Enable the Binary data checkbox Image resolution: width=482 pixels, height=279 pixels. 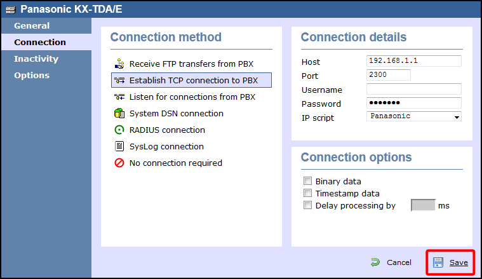[x=308, y=181]
